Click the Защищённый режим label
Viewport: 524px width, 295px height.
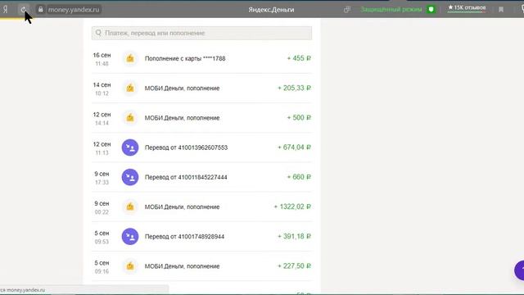[391, 9]
